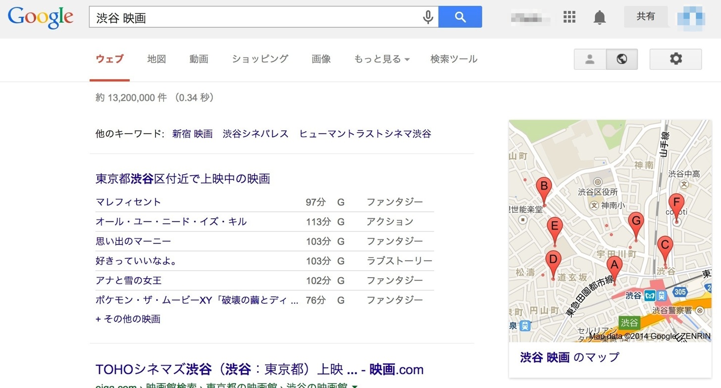Click the Shibuya metro station icon on map

[649, 295]
